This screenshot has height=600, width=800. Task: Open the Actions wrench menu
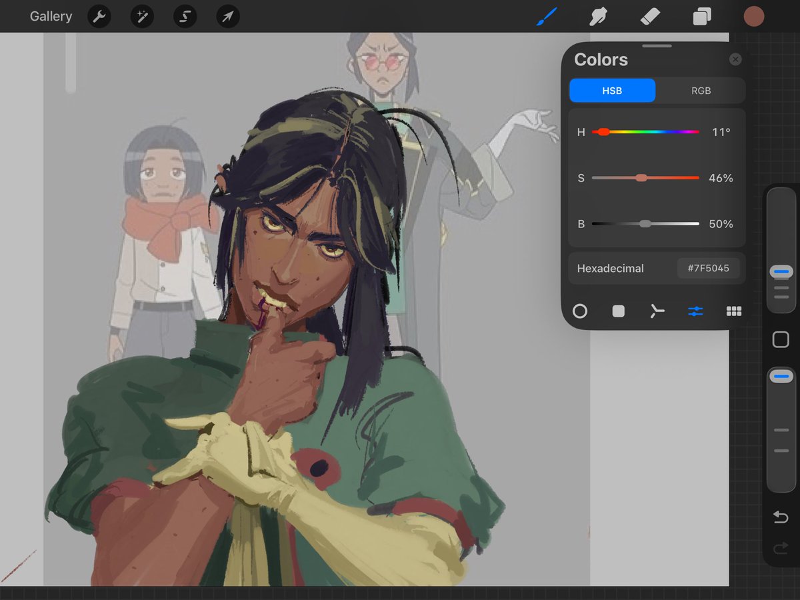click(x=99, y=17)
